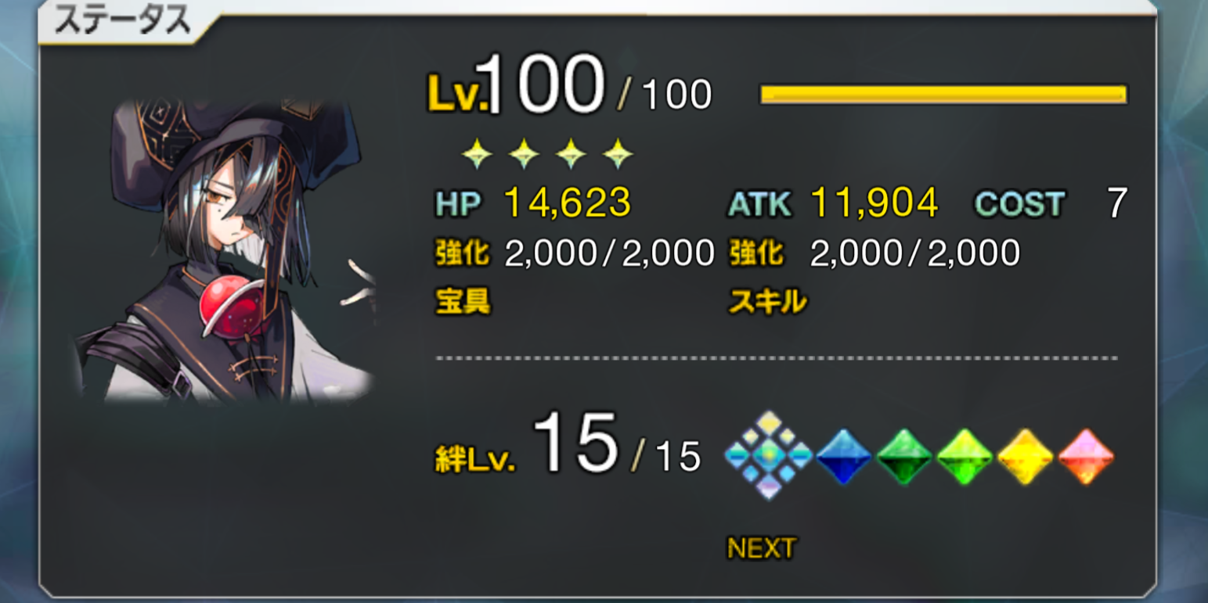Select the light green bond gem
This screenshot has height=603, width=1208.
coord(965,456)
